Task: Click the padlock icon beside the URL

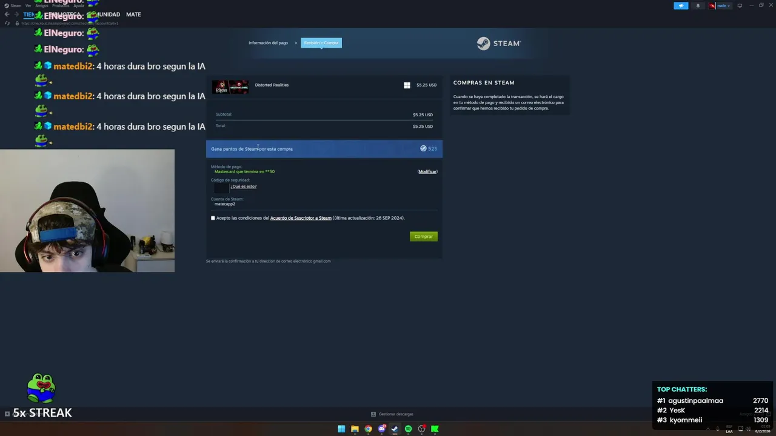Action: (17, 23)
